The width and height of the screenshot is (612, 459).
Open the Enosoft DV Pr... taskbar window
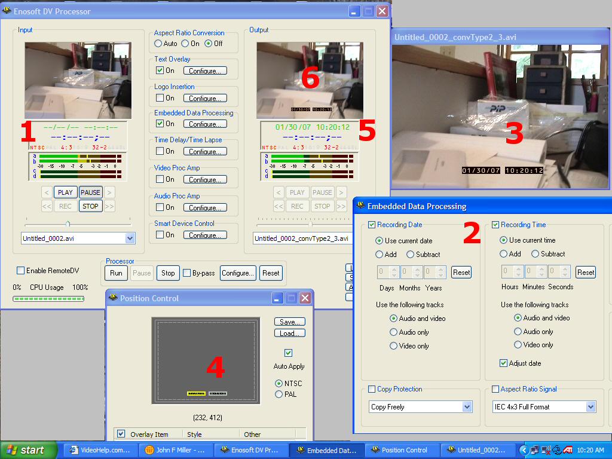tap(251, 450)
